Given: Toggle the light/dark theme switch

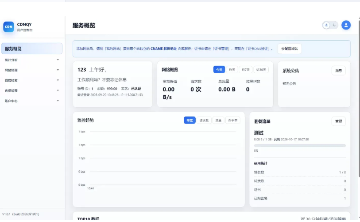Looking at the screenshot, I should point(330,25).
